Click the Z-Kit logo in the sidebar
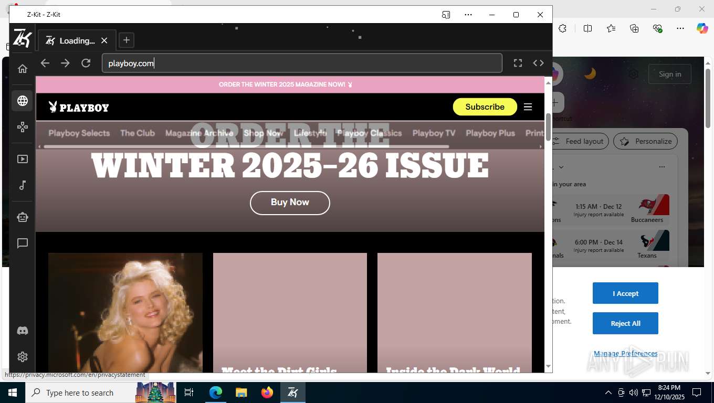 point(22,38)
